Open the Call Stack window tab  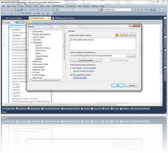point(21,109)
